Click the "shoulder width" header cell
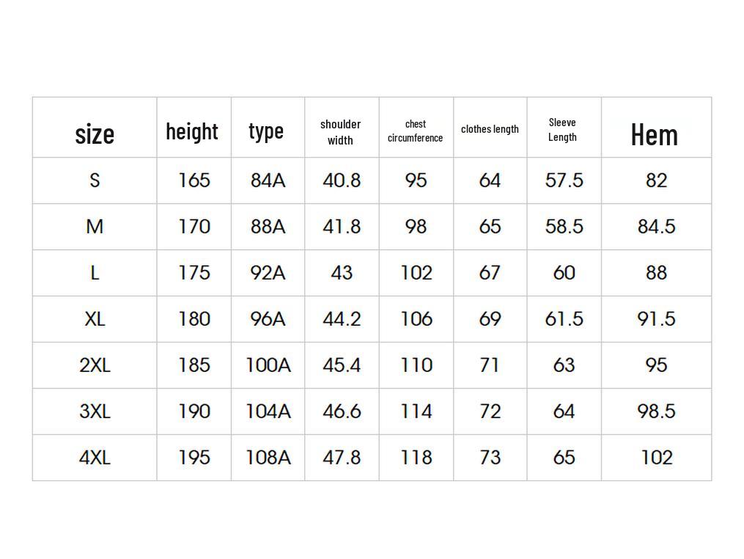This screenshot has height=559, width=744. [x=341, y=132]
